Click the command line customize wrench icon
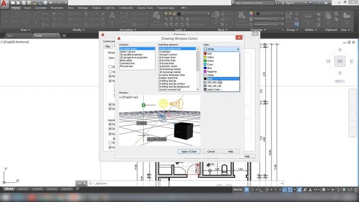Screen dimensions: 359x202 (x=85, y=183)
